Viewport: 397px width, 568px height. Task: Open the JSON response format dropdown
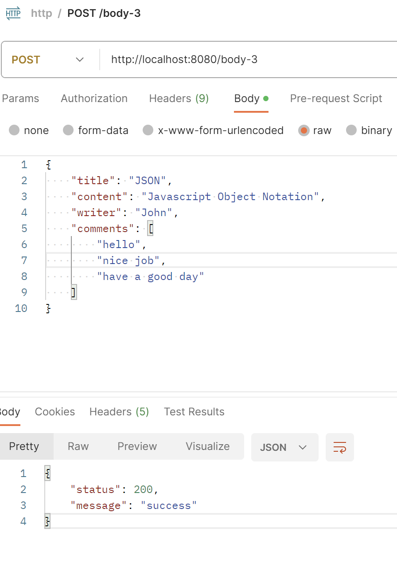coord(284,447)
